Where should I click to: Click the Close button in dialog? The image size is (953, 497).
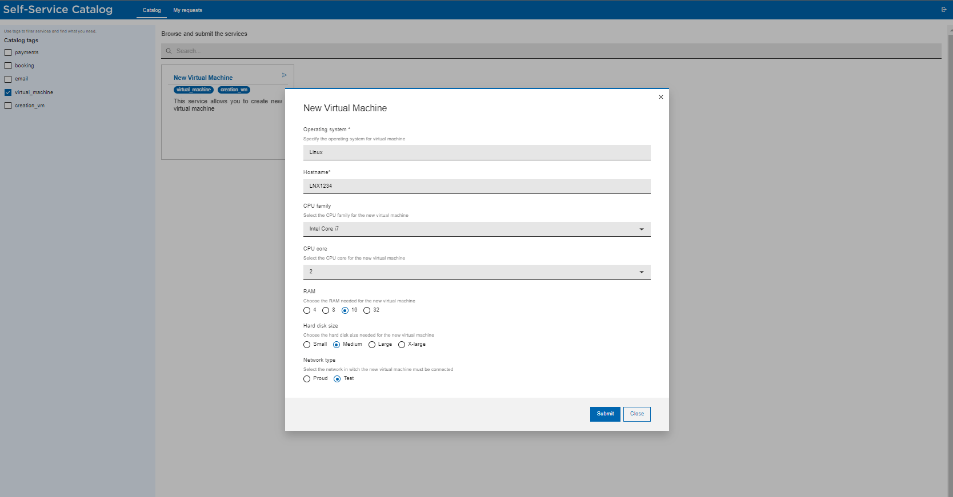(x=636, y=414)
